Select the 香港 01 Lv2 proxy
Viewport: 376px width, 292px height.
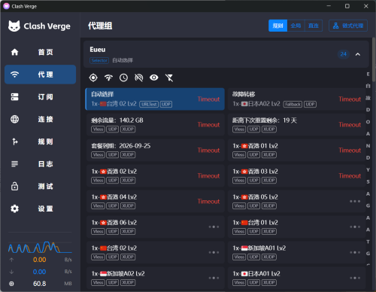click(x=297, y=151)
